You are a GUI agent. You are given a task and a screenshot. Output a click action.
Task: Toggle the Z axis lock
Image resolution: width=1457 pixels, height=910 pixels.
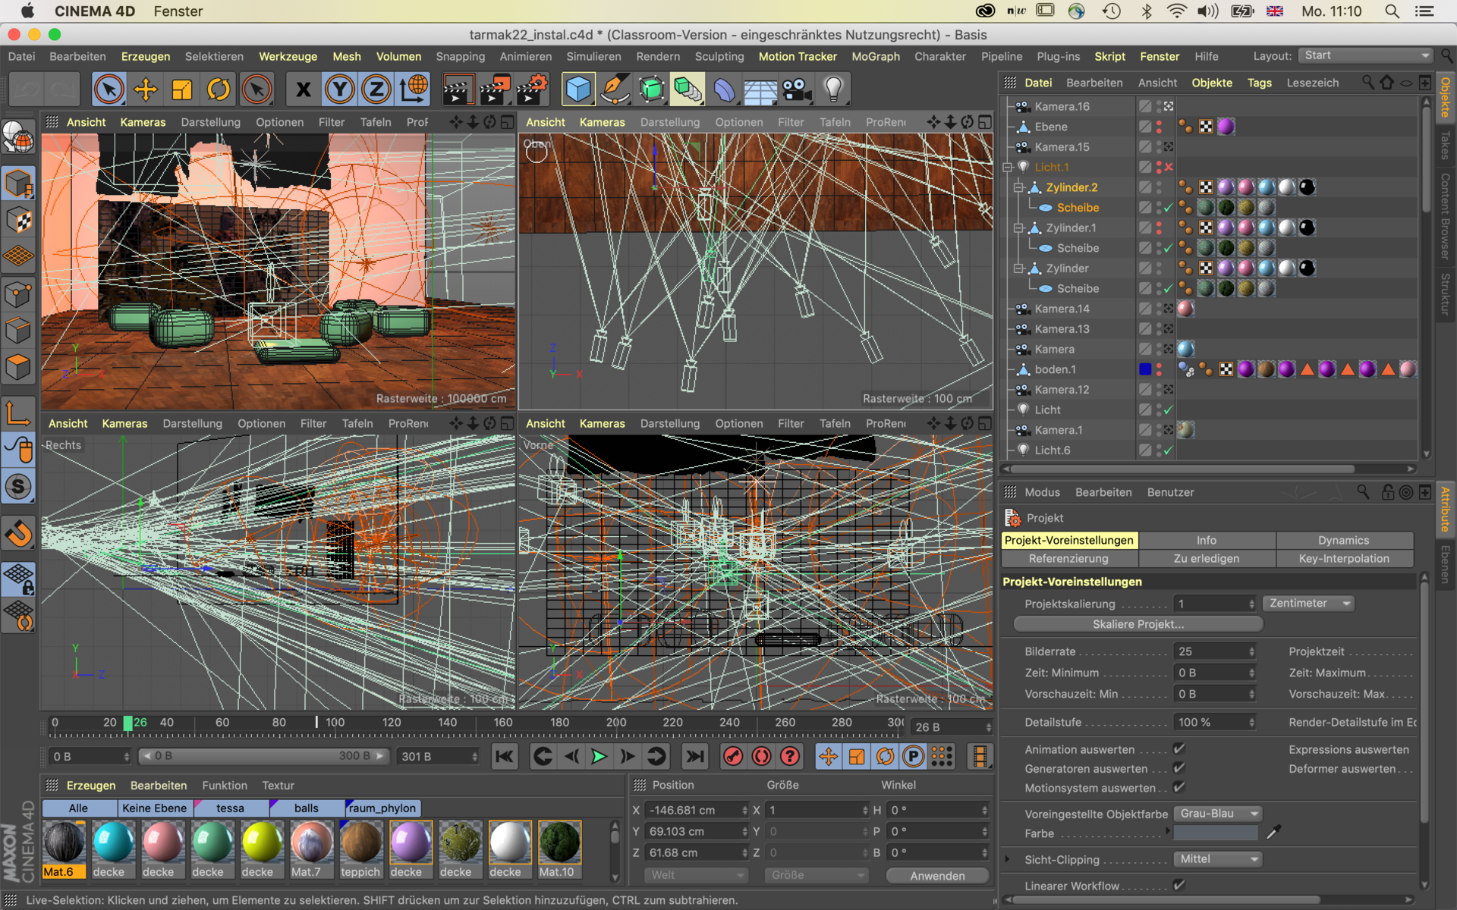[x=376, y=89]
